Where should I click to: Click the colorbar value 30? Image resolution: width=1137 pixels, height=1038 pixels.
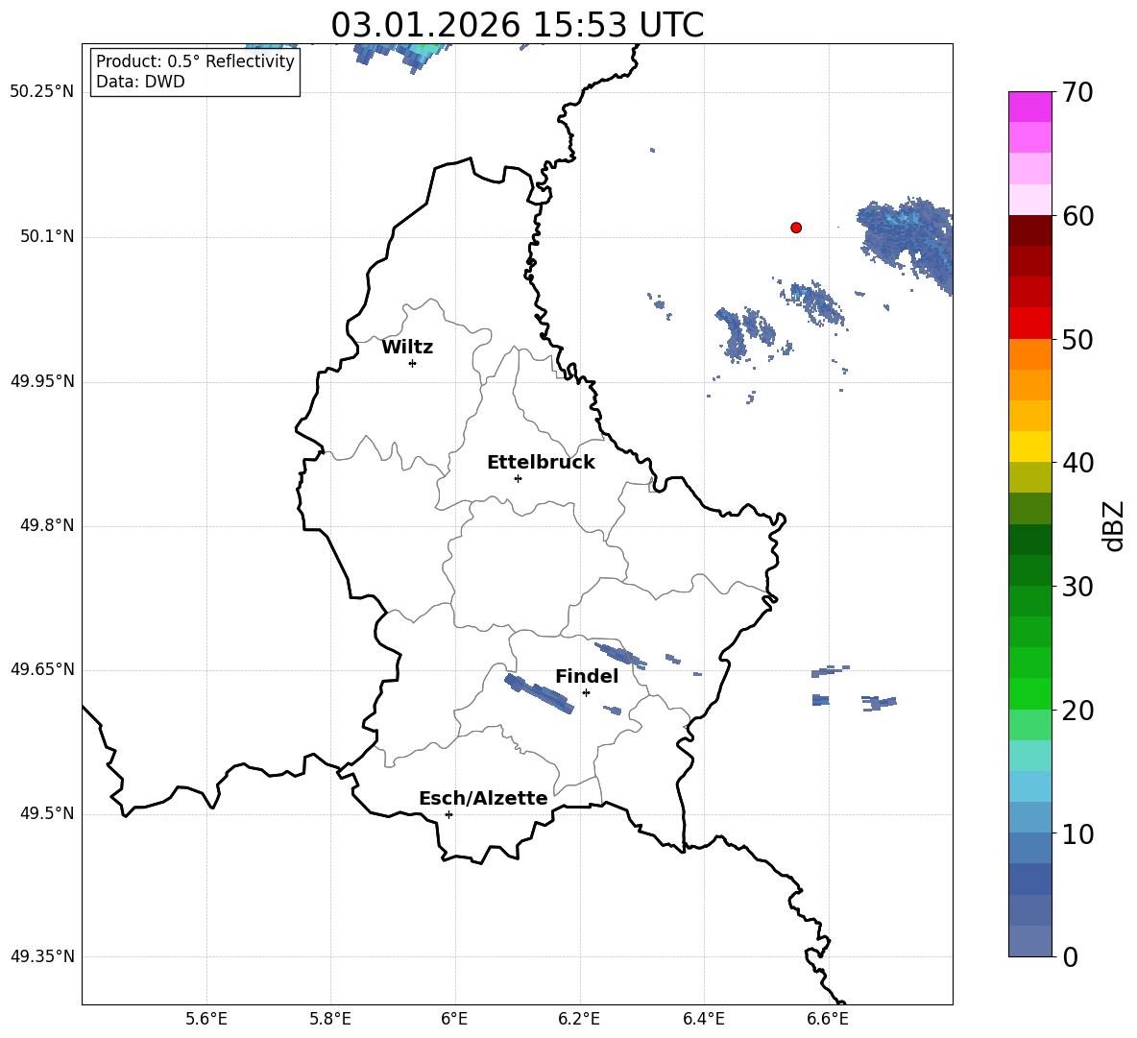[x=1077, y=587]
